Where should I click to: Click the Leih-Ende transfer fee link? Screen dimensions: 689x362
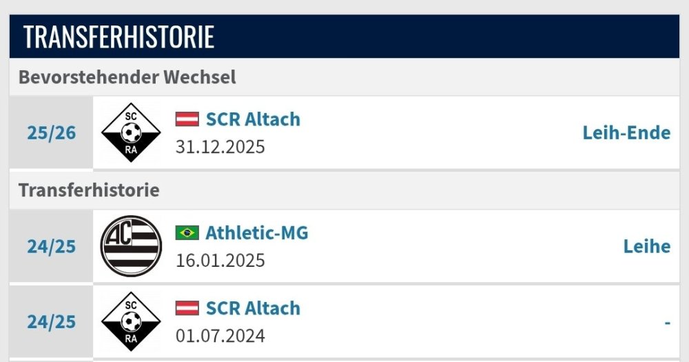[x=626, y=132]
